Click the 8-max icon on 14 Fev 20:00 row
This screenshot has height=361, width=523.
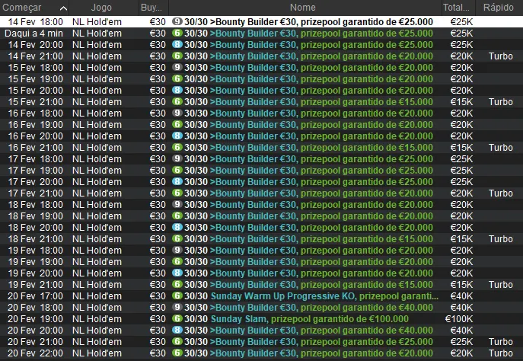[177, 44]
